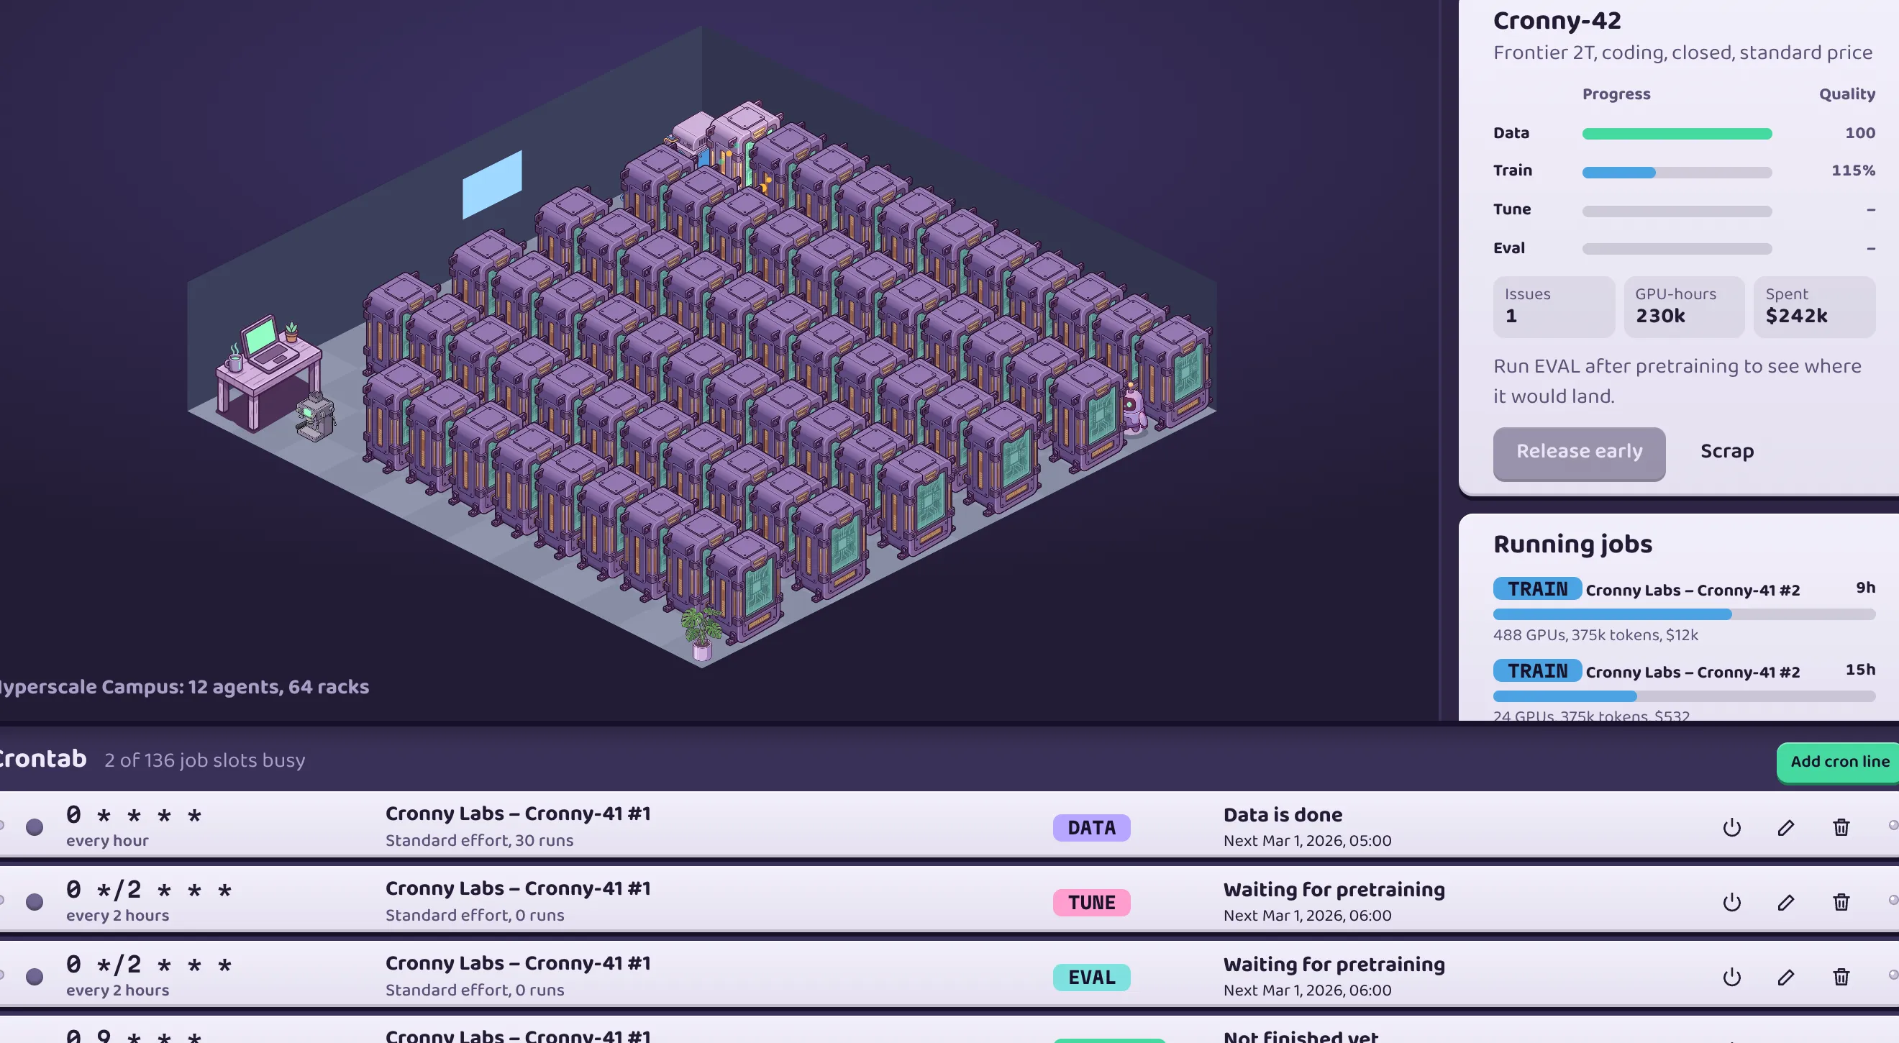Click the Spent $242k card
The height and width of the screenshot is (1043, 1899).
[1814, 306]
